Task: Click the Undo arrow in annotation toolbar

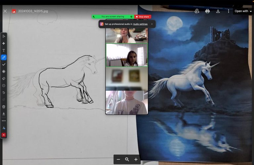Action: [x=4, y=93]
